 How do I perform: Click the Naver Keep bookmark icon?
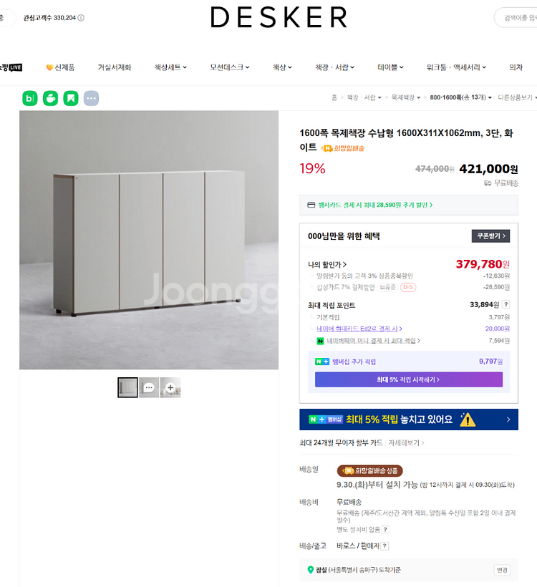point(71,99)
